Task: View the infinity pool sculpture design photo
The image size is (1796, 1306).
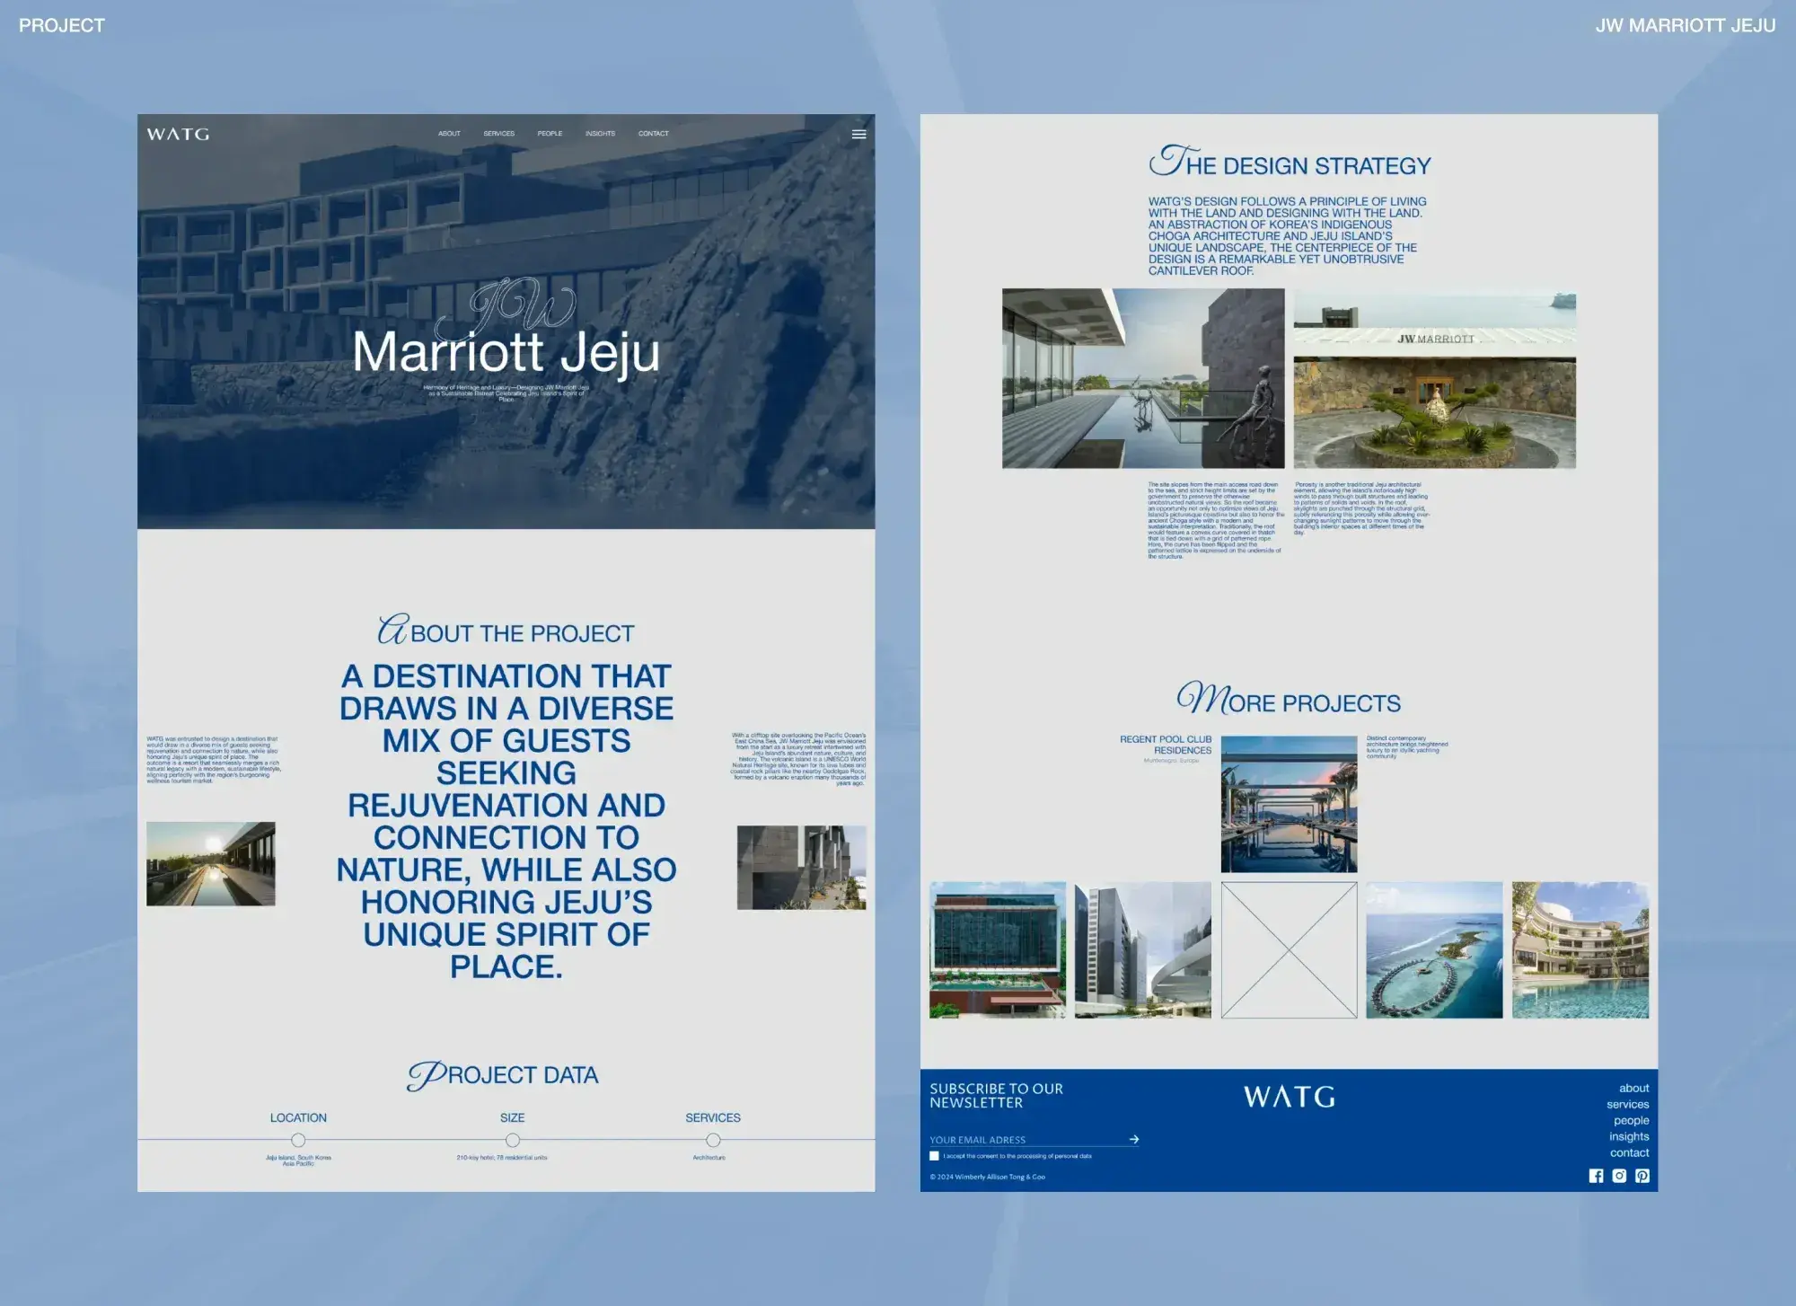Action: (x=1143, y=378)
